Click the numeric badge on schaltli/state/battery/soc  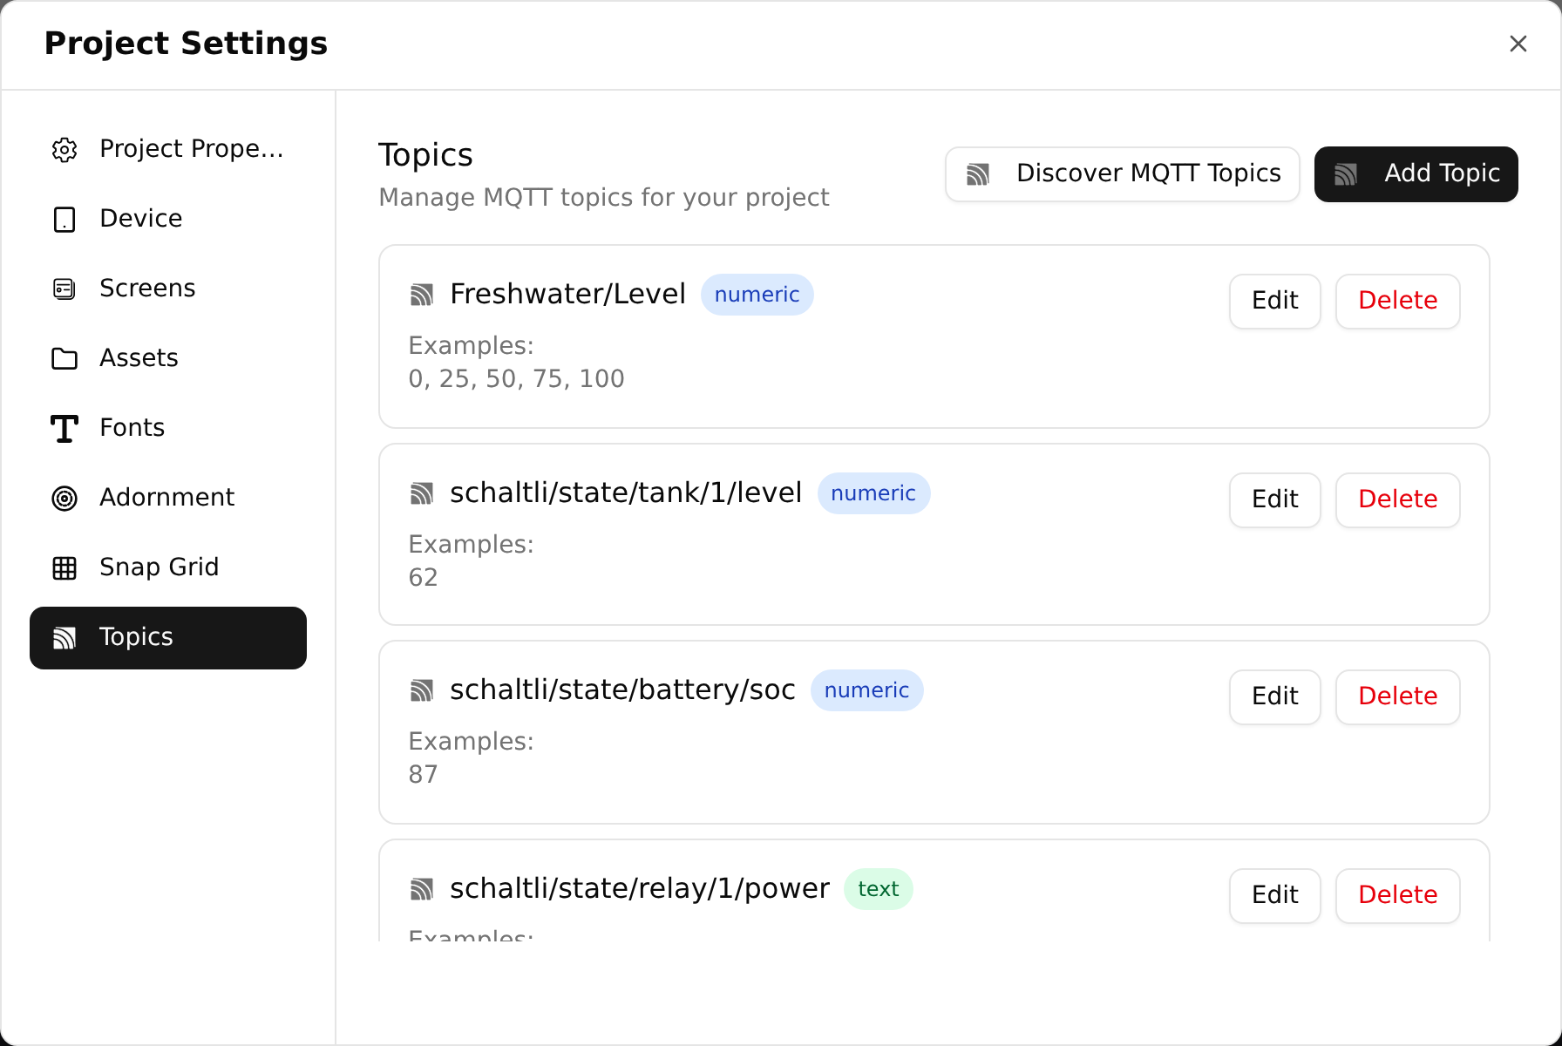click(x=867, y=690)
